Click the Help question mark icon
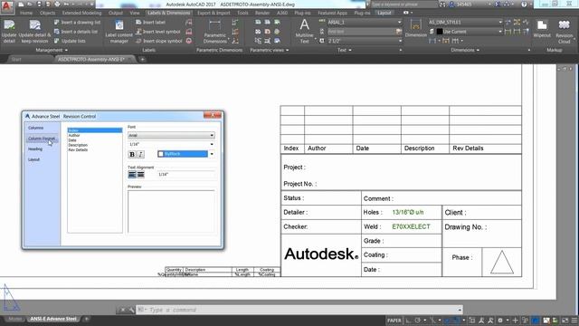 click(x=524, y=5)
